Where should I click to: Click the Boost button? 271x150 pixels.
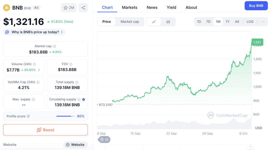point(45,130)
